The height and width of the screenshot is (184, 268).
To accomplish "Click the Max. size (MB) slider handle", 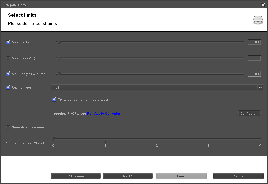I will coord(59,58).
